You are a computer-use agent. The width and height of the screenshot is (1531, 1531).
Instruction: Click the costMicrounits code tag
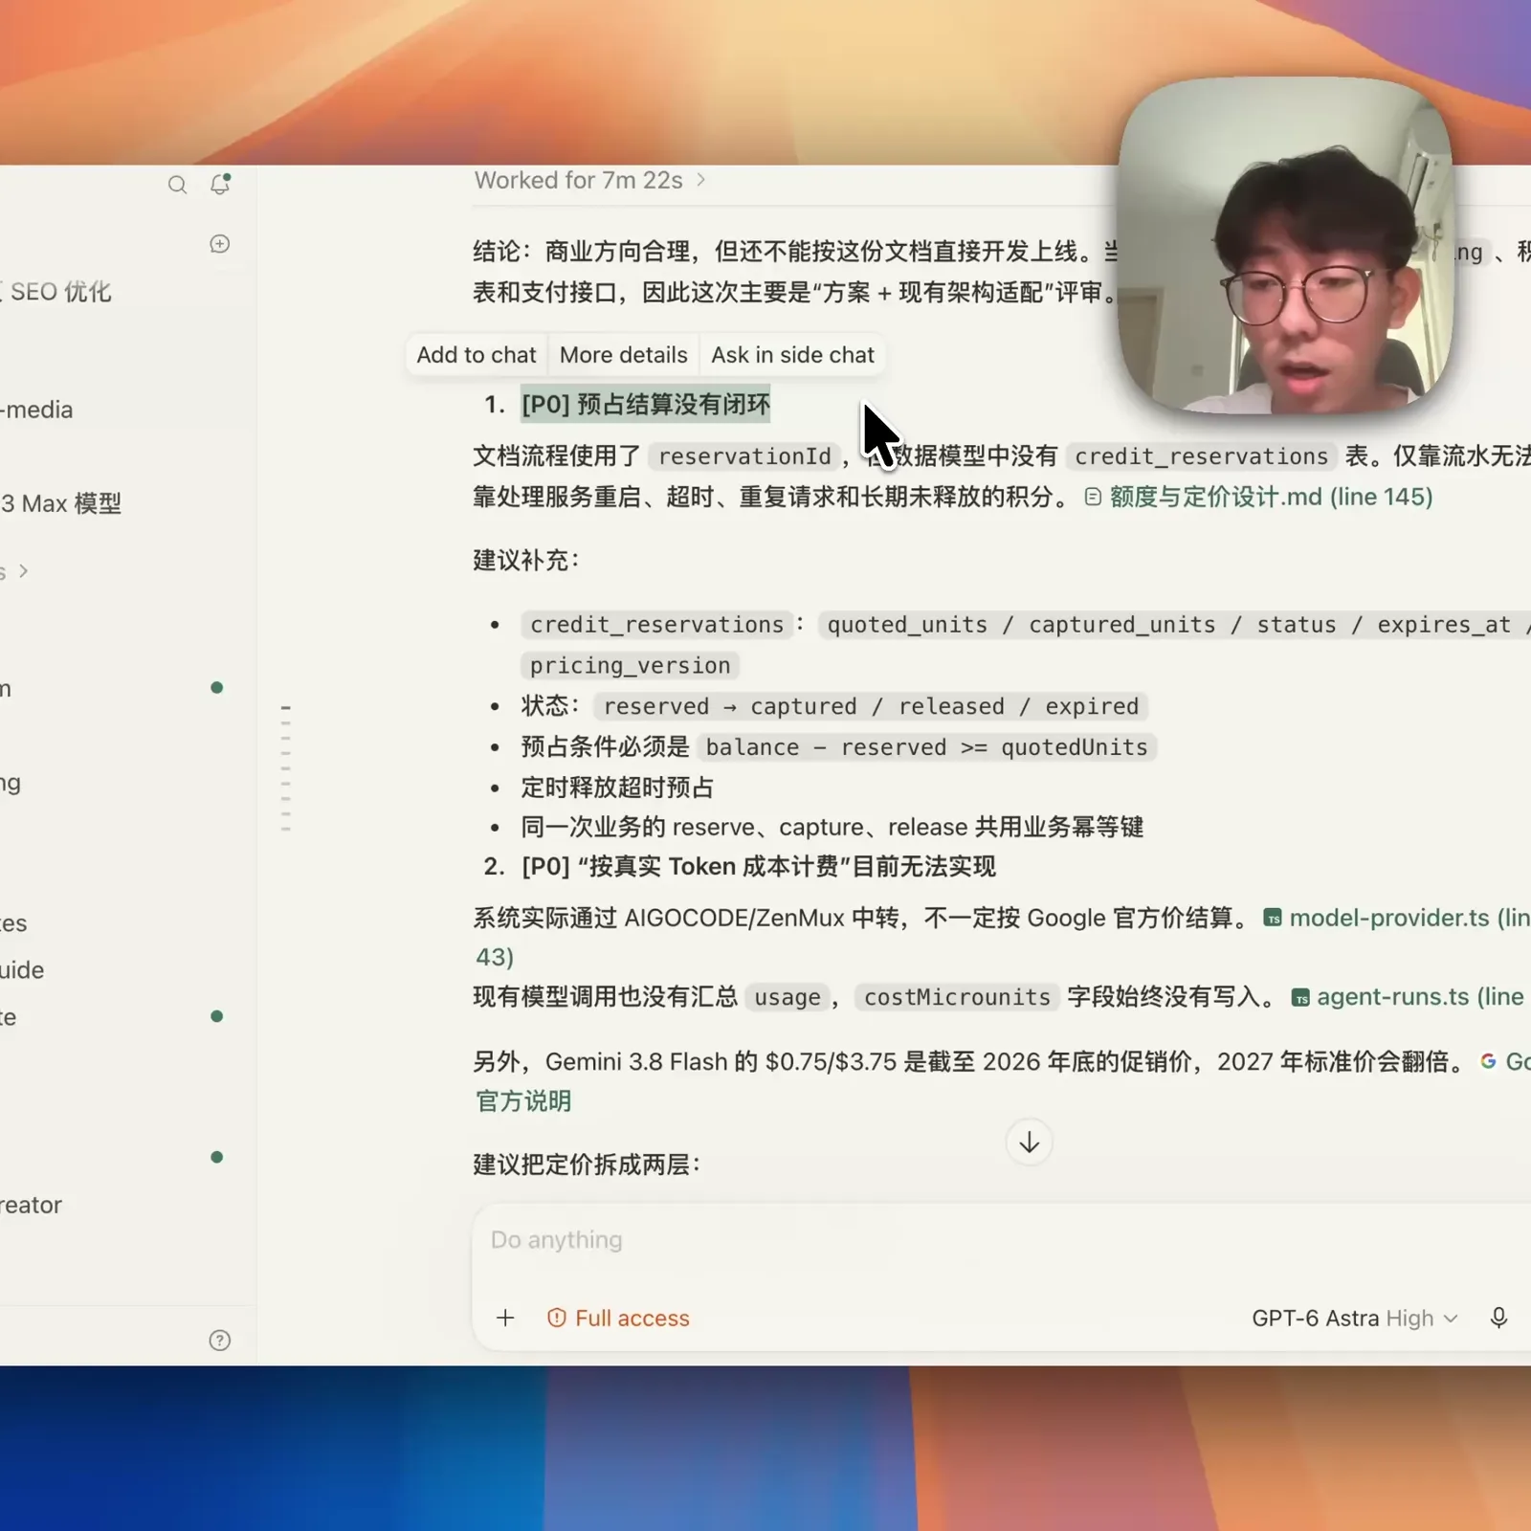957,997
